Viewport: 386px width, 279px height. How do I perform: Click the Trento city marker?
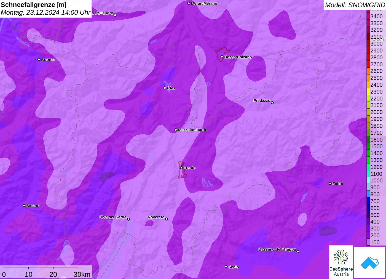181,168
